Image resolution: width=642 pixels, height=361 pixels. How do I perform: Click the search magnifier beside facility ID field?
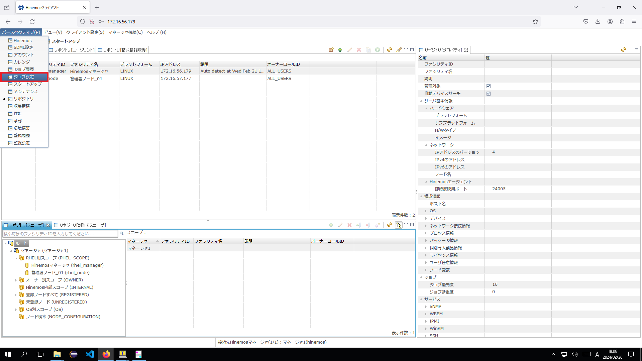tap(122, 233)
